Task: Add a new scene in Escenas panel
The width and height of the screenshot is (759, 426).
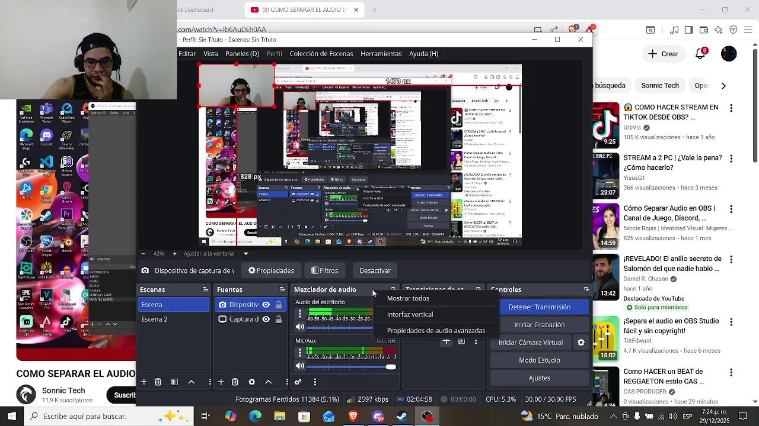Action: pos(143,382)
